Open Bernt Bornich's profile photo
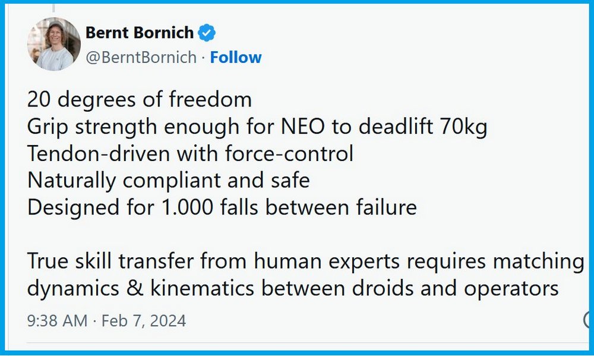594x356 pixels. (54, 44)
